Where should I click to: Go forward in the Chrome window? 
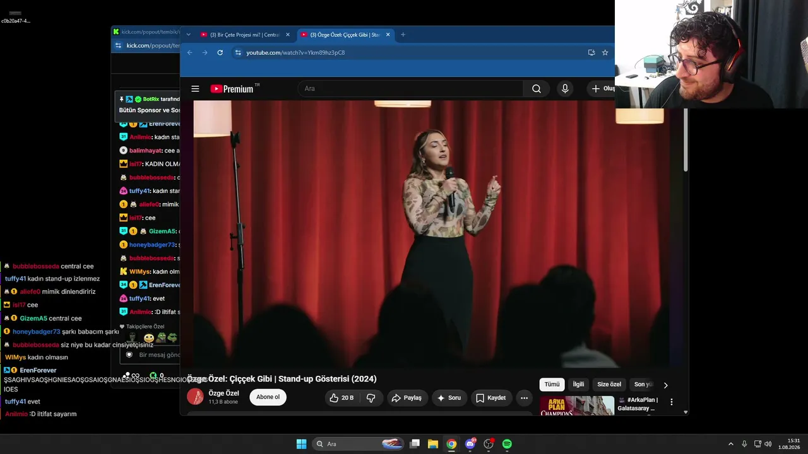(205, 52)
